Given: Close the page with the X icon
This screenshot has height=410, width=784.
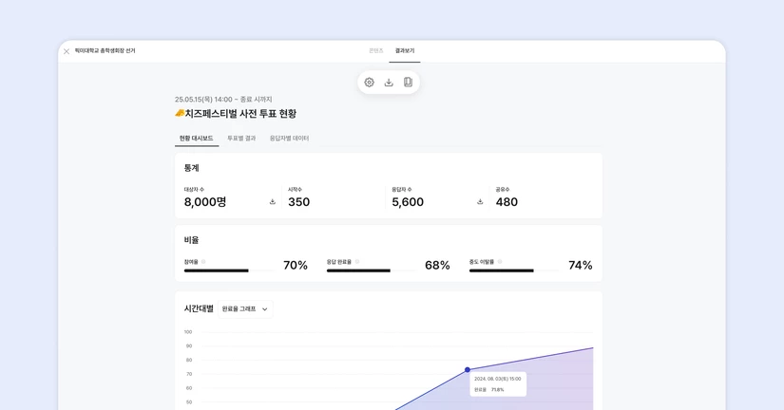Looking at the screenshot, I should (67, 51).
